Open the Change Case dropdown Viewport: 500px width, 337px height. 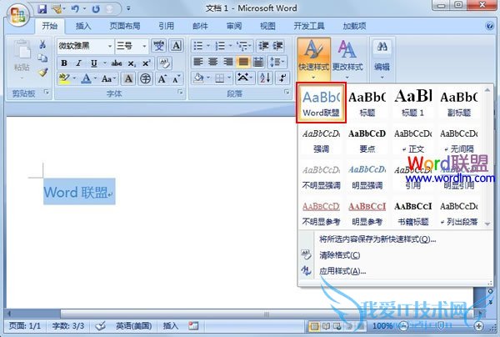point(108,78)
